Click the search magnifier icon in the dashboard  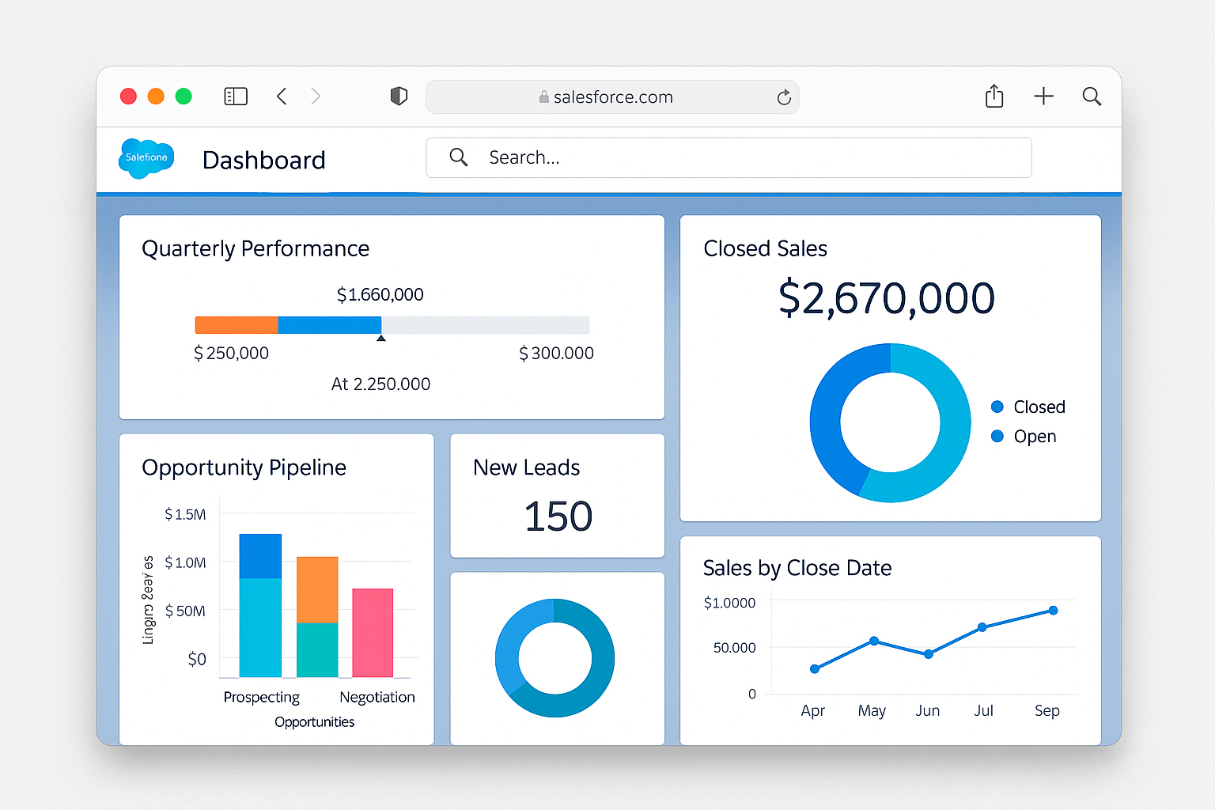click(459, 157)
